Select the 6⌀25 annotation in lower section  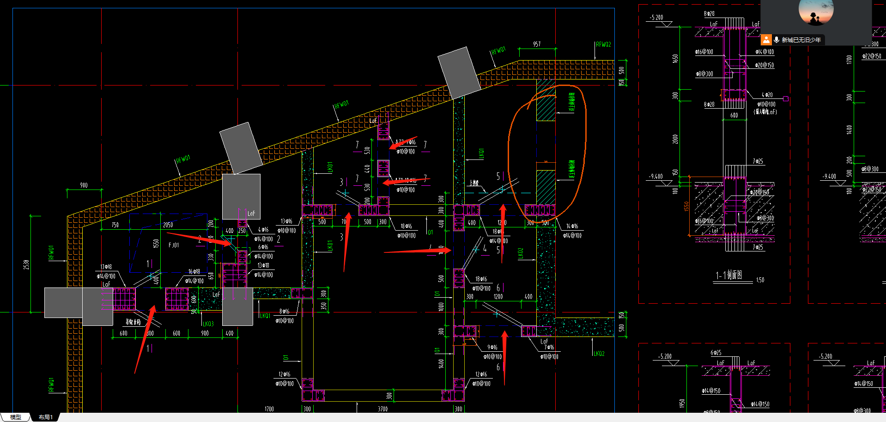point(716,353)
